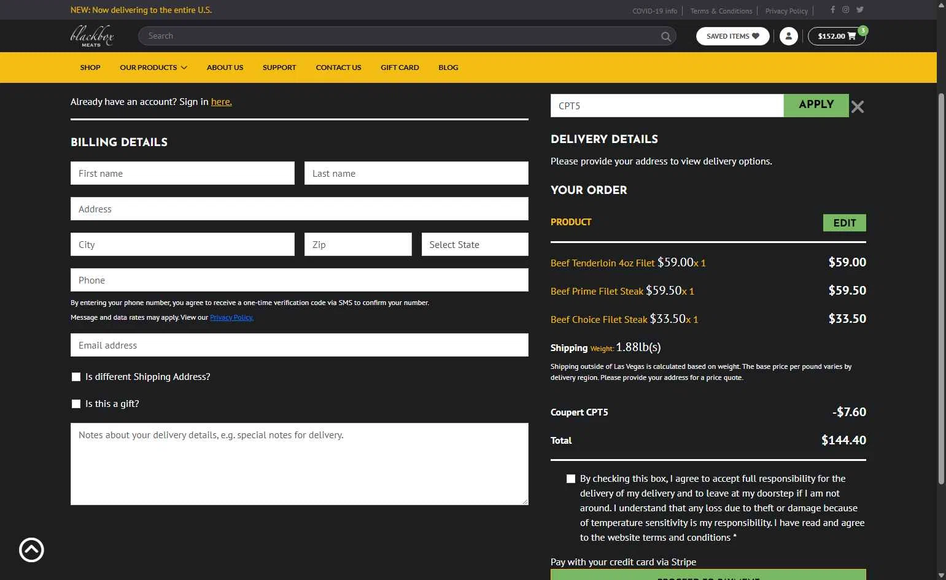Click the page vertical scrollbar
Viewport: 946px width, 580px height.
942,288
